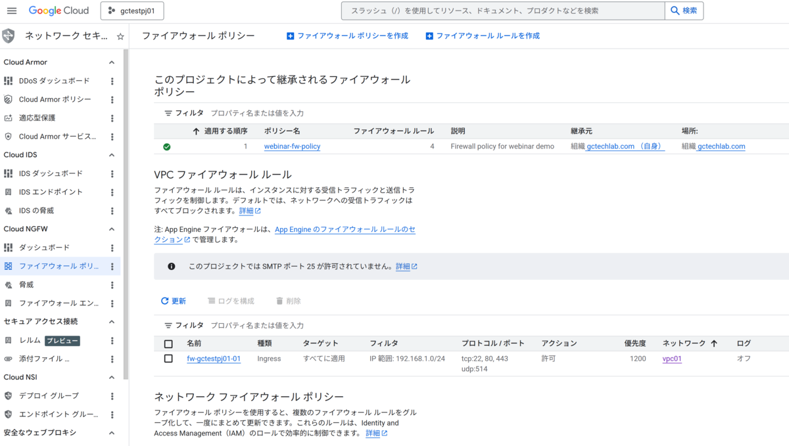Open the webinar-fw-policy link
Image resolution: width=789 pixels, height=446 pixels.
click(292, 146)
